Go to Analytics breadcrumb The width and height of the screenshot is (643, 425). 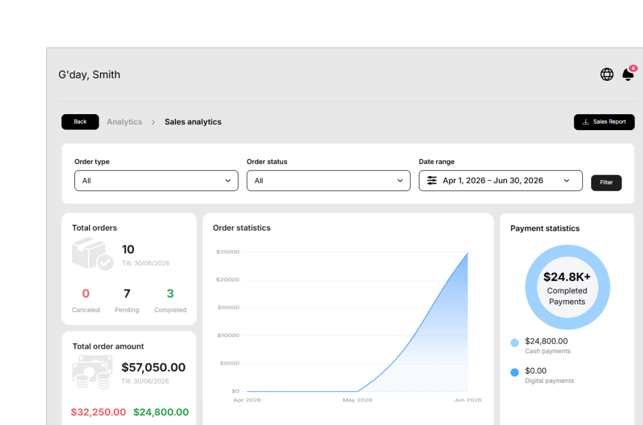(x=124, y=122)
